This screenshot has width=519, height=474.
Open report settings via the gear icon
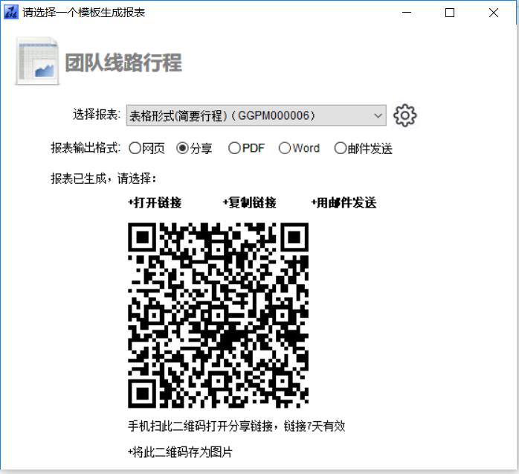tap(404, 115)
